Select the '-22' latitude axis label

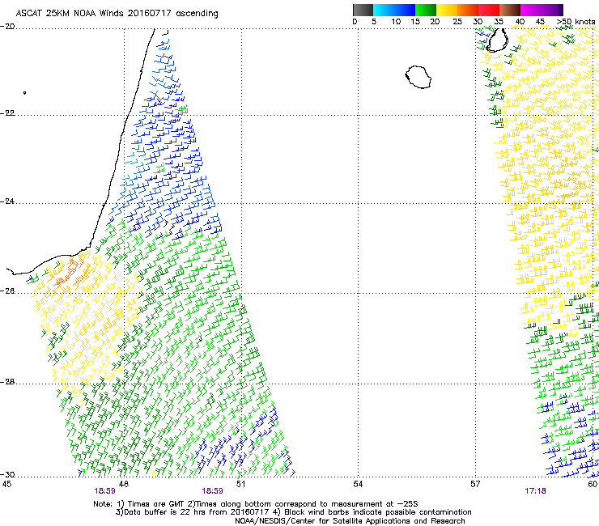(7, 113)
